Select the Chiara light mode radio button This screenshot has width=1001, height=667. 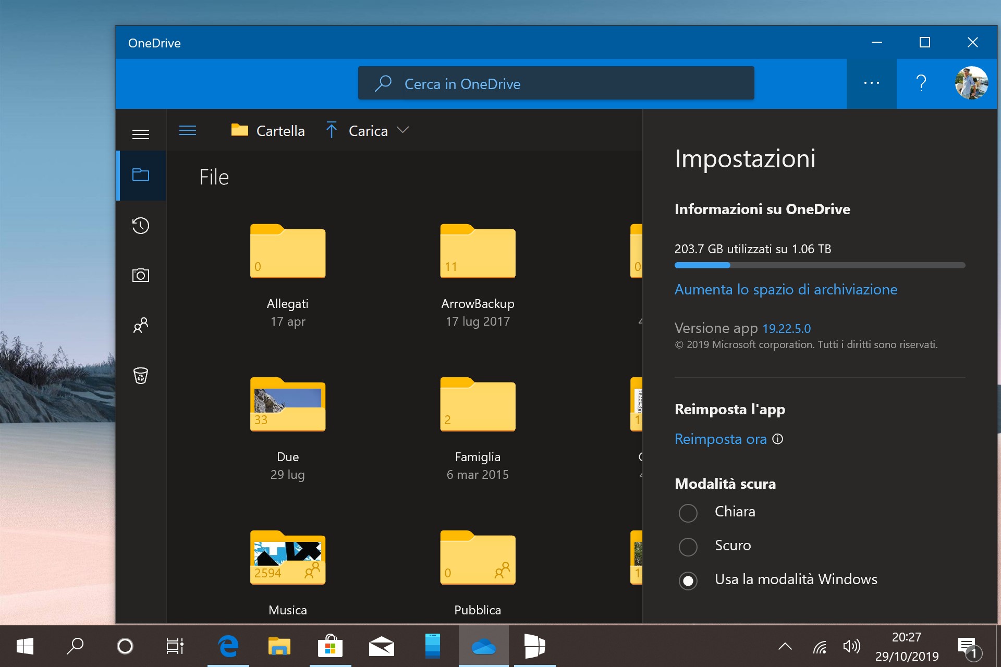pos(688,513)
